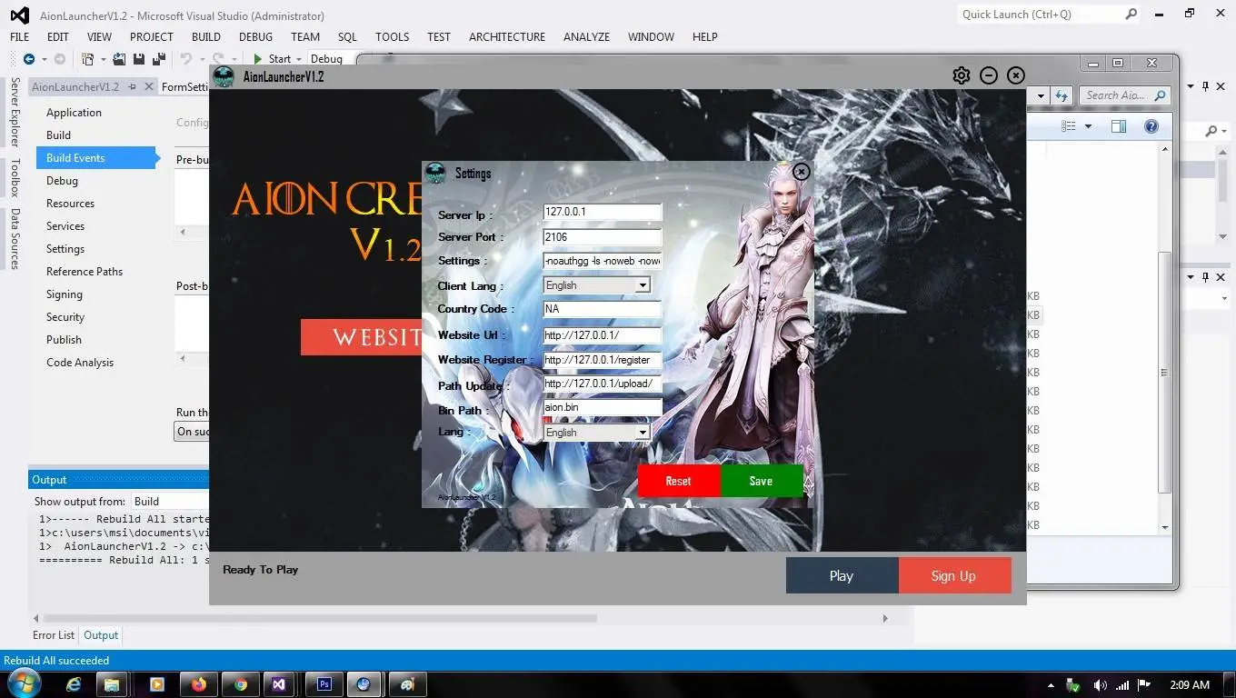Click the Bin Path input field

pos(602,407)
